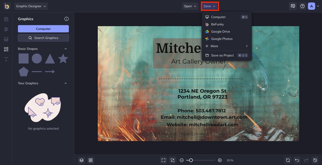Collapse the Basic Shapes section

[65, 49]
